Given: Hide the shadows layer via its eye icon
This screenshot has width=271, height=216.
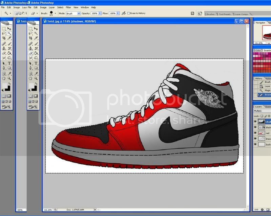Looking at the screenshot, I should [255, 122].
